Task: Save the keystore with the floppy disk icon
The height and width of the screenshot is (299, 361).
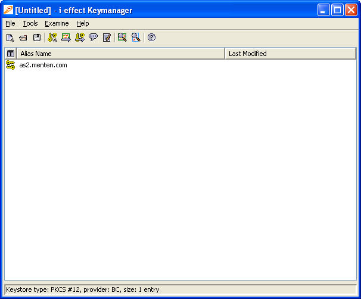Action: point(37,38)
